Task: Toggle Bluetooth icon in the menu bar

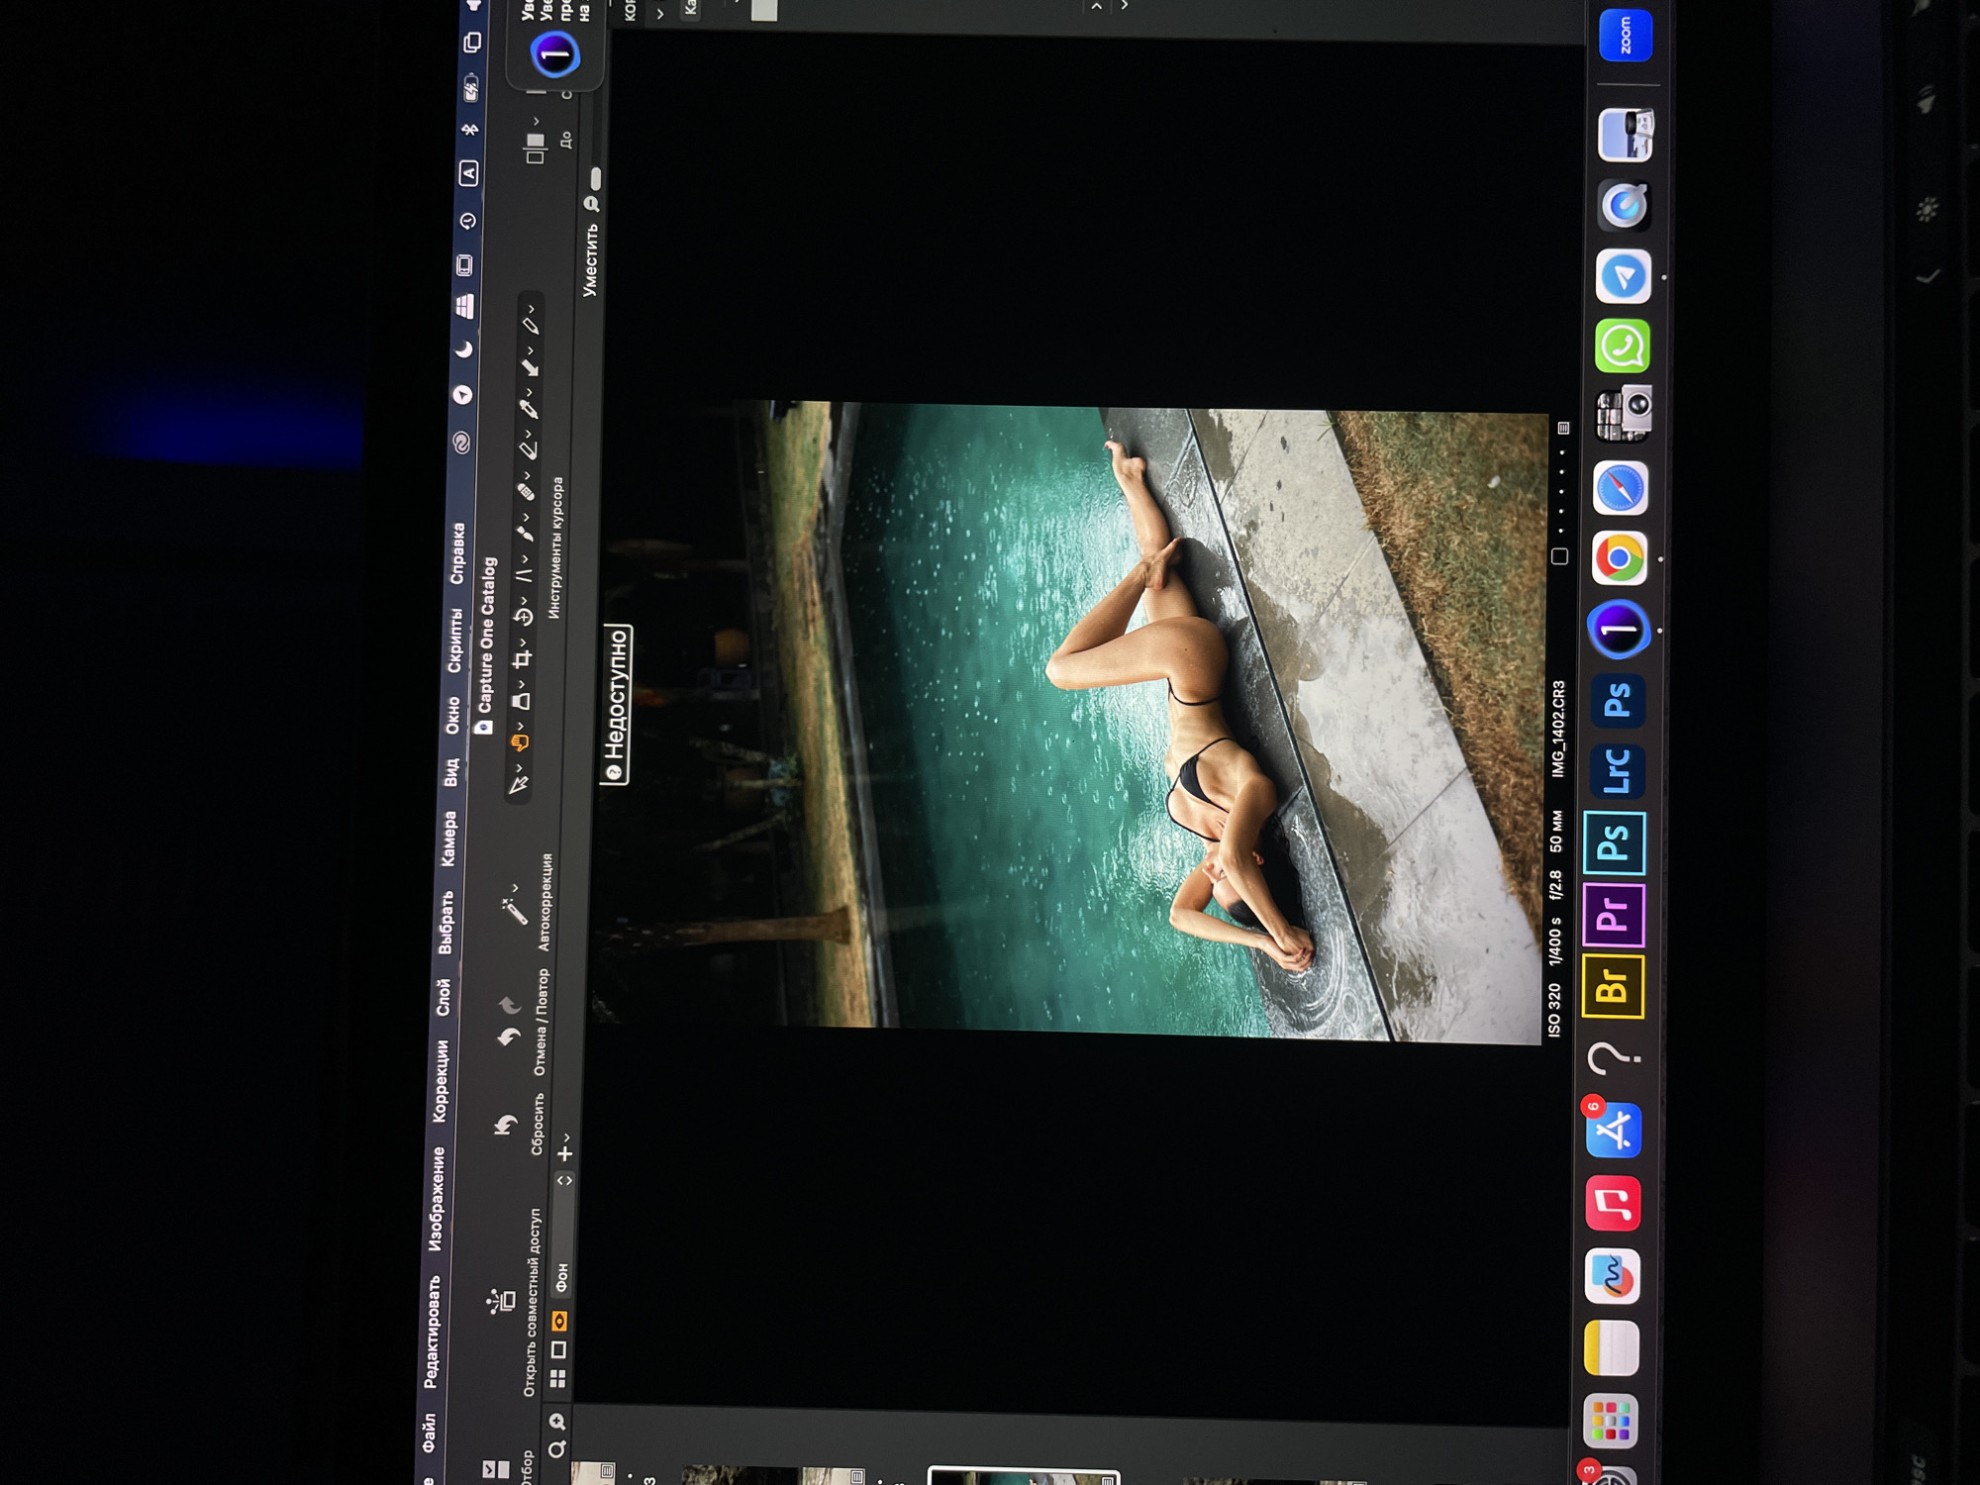Action: coord(469,130)
